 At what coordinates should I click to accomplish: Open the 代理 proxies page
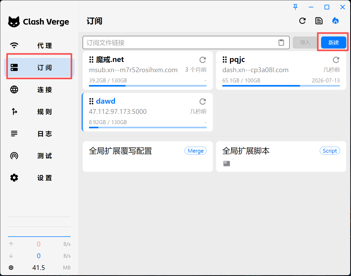39,46
